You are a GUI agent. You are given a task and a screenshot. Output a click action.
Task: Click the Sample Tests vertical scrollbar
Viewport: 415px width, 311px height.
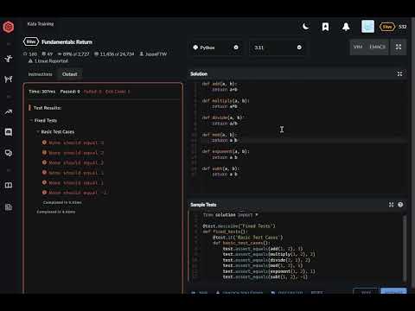405,248
